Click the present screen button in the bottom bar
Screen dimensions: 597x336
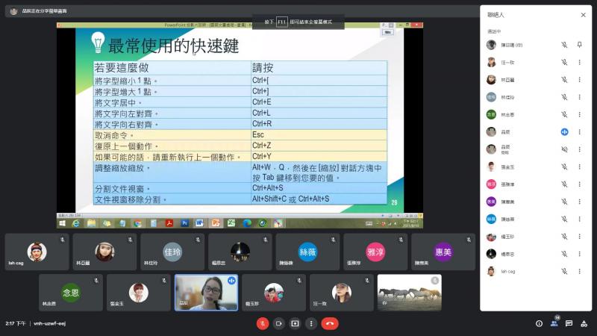tap(295, 323)
